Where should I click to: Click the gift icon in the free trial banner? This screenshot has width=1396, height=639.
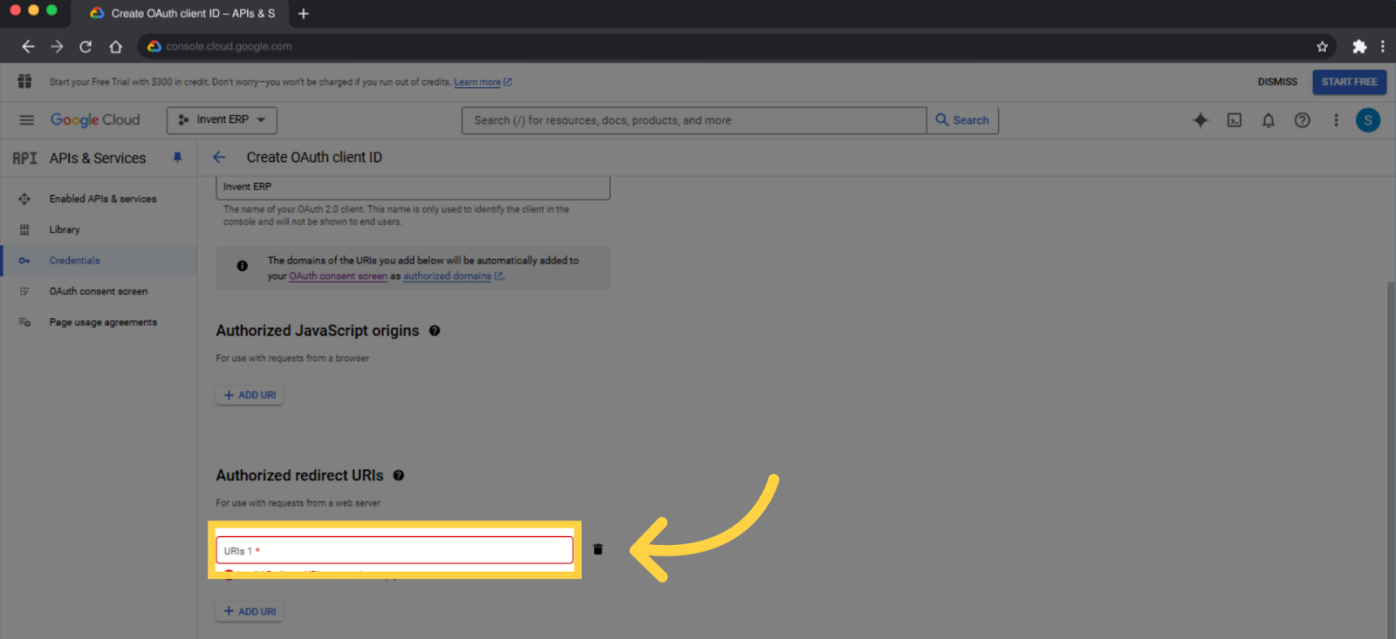[24, 81]
